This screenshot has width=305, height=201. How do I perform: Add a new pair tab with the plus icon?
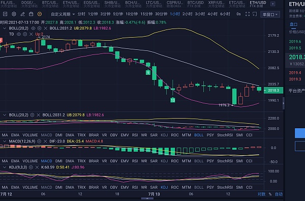(x=272, y=4)
